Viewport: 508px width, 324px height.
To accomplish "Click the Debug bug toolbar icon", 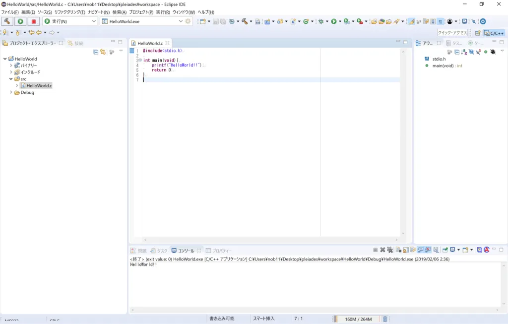I will tap(321, 21).
